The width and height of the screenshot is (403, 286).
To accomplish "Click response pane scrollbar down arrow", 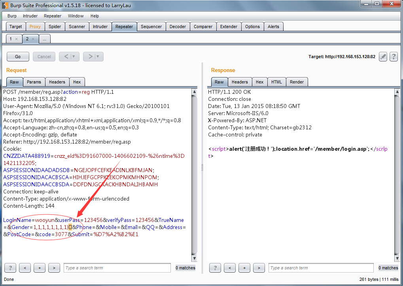I will point(397,258).
